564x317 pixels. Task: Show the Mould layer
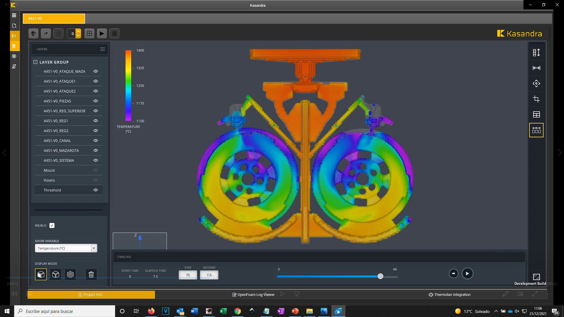(x=95, y=170)
